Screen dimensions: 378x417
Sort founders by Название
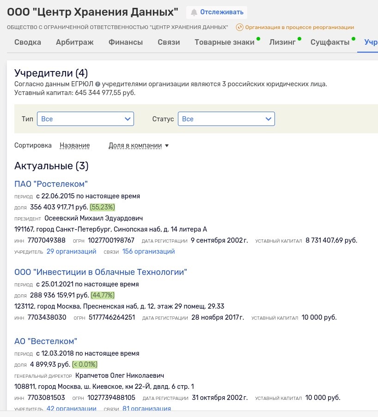point(74,145)
